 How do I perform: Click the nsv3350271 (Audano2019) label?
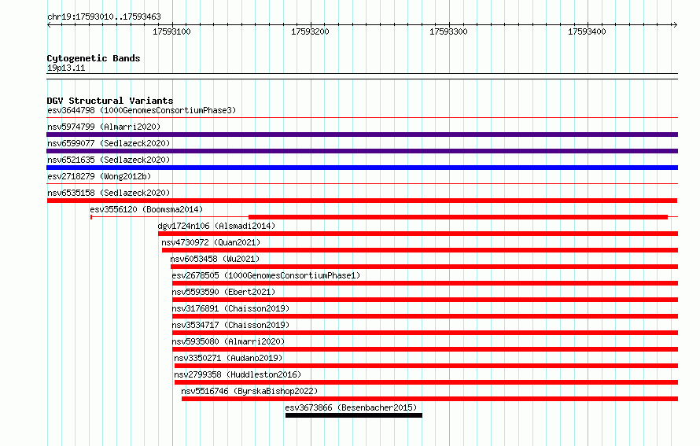[x=228, y=358]
